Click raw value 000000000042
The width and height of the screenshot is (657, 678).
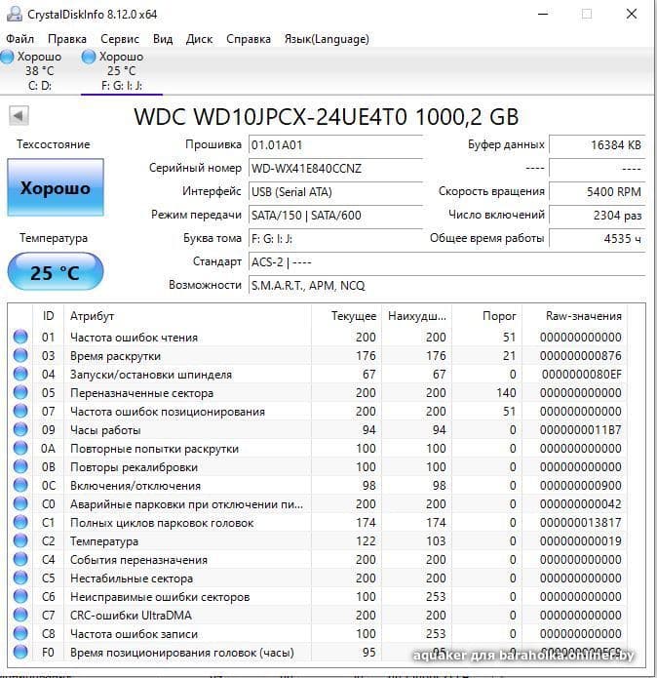click(580, 504)
